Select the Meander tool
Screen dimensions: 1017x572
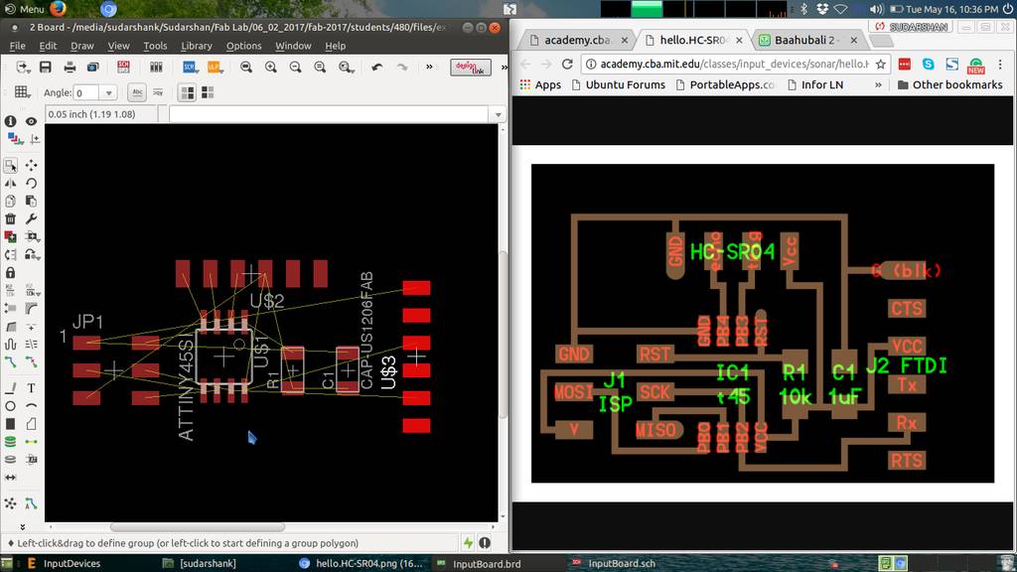click(x=10, y=344)
